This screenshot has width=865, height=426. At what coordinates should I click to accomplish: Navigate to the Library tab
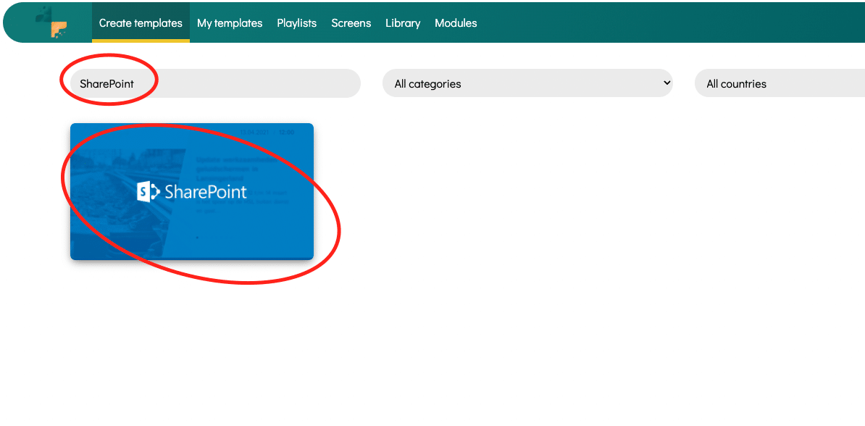pos(403,23)
